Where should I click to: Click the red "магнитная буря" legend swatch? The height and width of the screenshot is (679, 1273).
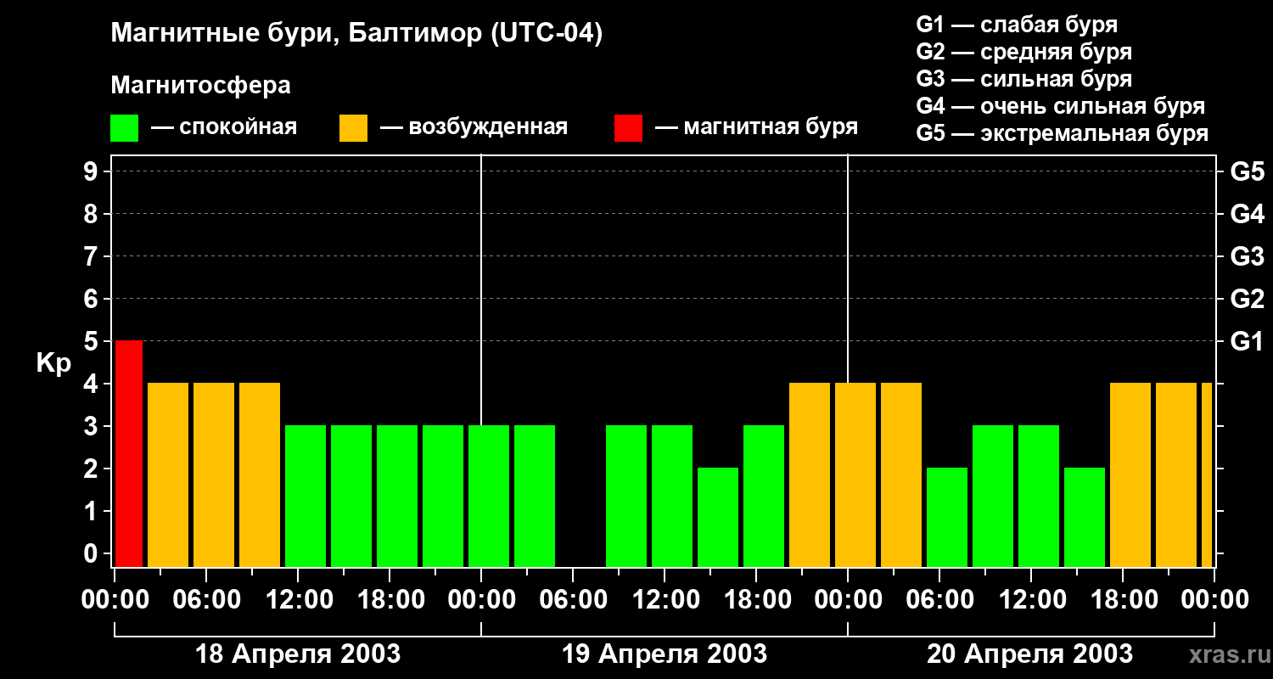coord(628,128)
